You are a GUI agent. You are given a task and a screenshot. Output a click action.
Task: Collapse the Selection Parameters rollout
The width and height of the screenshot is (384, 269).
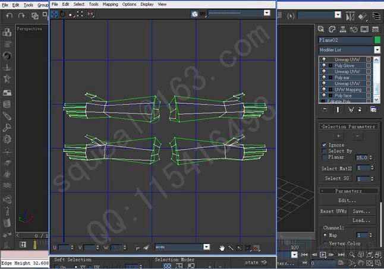pyautogui.click(x=348, y=126)
